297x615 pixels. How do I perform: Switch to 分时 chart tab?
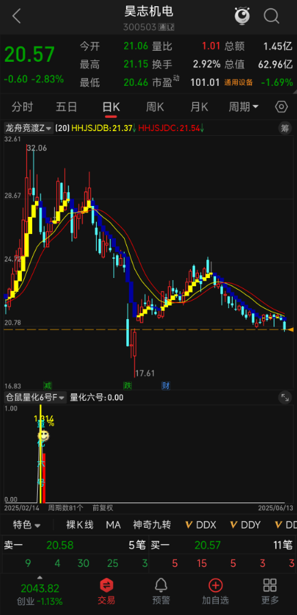[23, 106]
